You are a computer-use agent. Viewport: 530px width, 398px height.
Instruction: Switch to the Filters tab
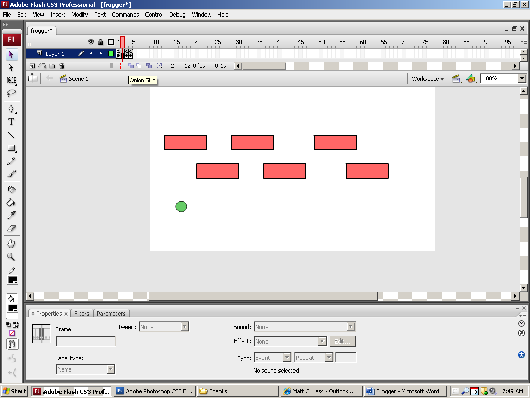pos(82,314)
